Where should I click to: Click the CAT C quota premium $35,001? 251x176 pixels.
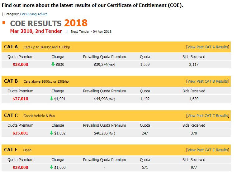click(20, 133)
